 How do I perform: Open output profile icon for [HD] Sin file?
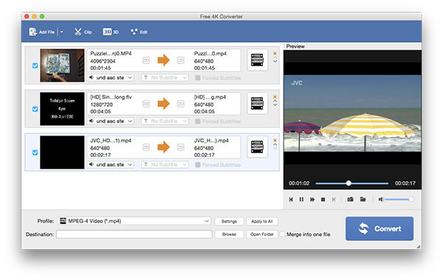click(257, 103)
